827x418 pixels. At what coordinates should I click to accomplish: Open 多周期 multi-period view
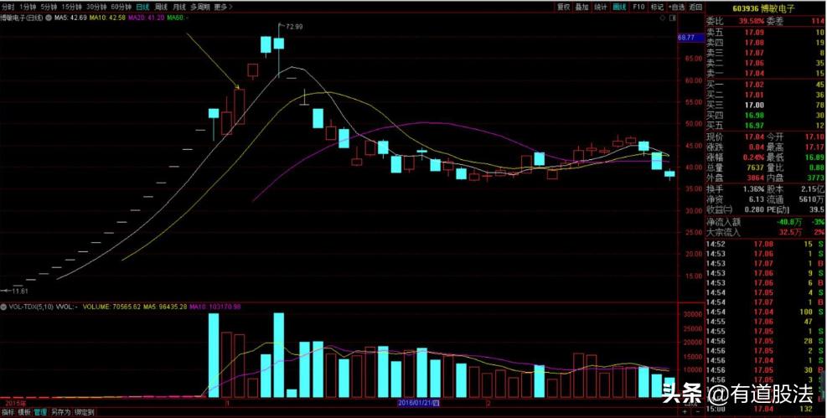tap(200, 7)
